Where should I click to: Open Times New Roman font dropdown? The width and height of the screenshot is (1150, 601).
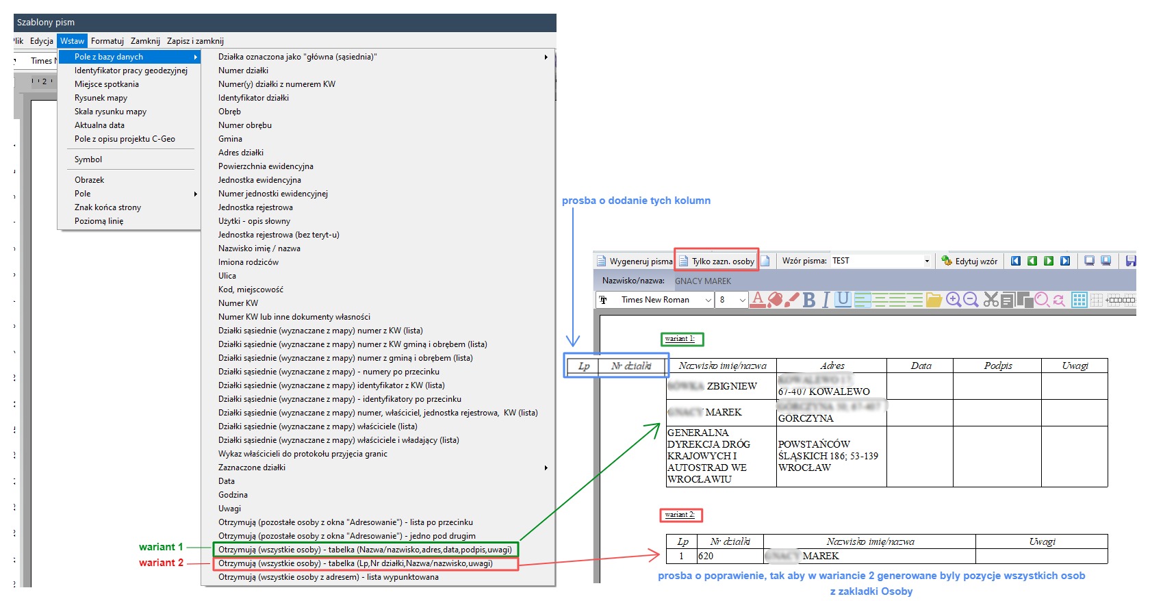point(708,300)
